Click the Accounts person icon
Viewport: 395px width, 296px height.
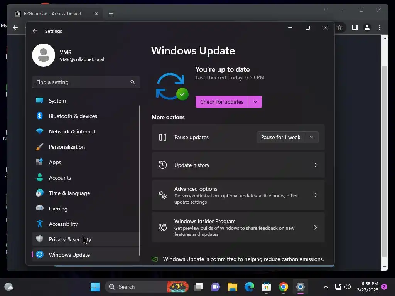(x=40, y=177)
